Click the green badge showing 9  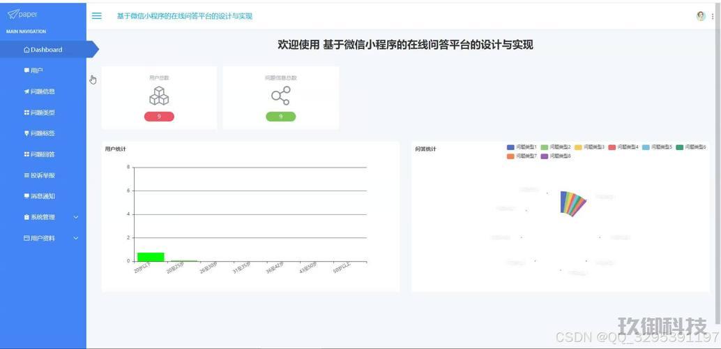[x=280, y=117]
